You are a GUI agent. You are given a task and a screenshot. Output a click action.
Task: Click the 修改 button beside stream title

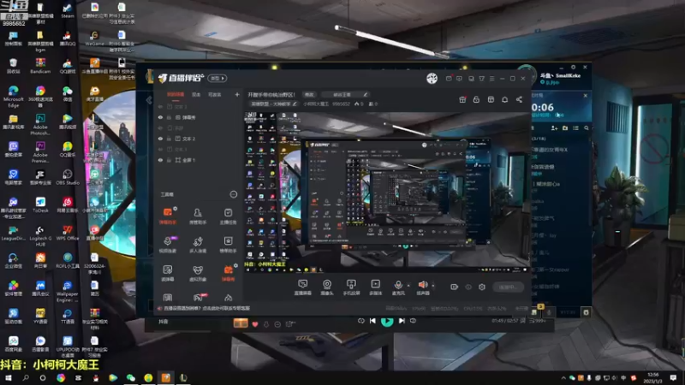(309, 94)
